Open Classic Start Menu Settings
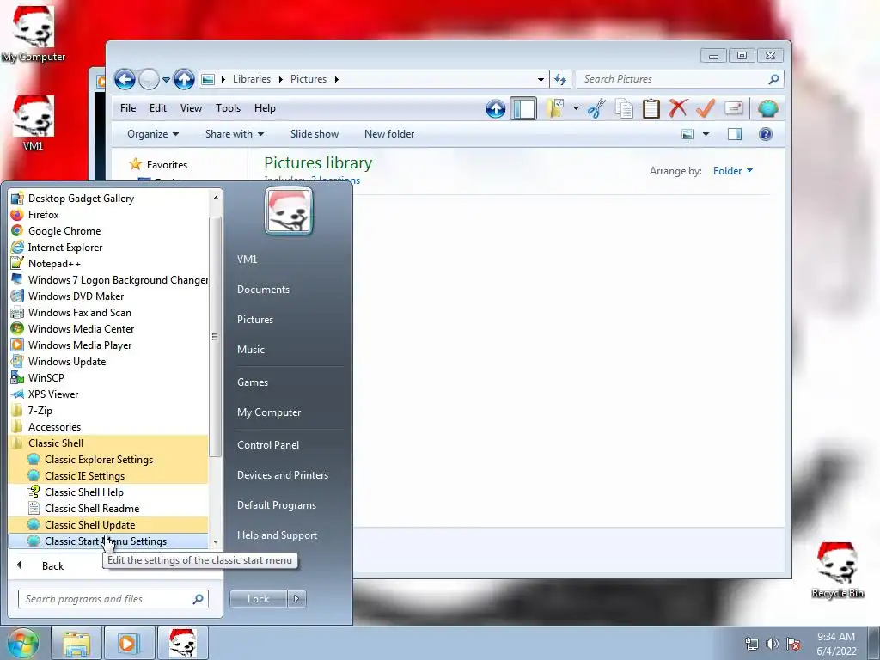The width and height of the screenshot is (880, 660). [108, 541]
